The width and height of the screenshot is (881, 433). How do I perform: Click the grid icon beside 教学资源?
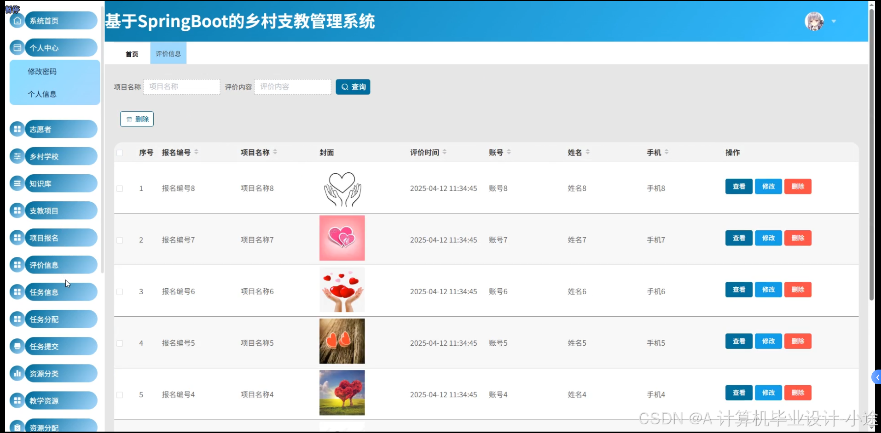pyautogui.click(x=17, y=400)
